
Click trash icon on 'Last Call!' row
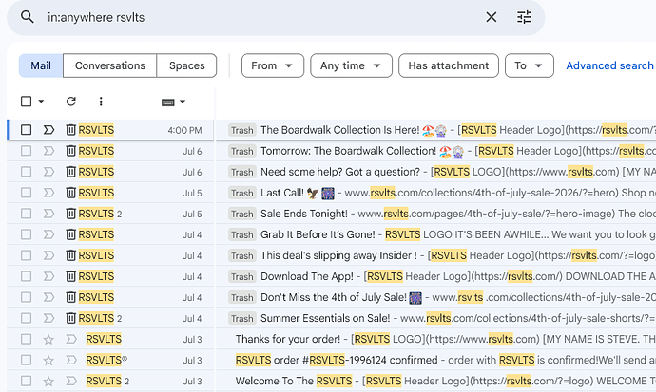pos(70,193)
